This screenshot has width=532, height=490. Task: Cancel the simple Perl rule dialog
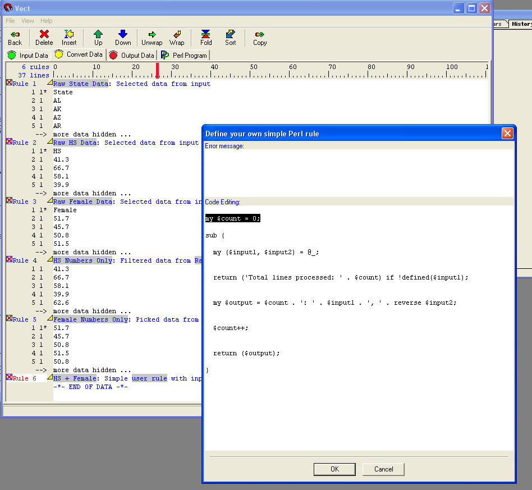[383, 469]
